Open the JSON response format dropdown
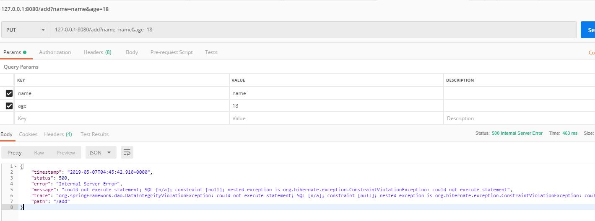This screenshot has height=221, width=595. coord(100,152)
